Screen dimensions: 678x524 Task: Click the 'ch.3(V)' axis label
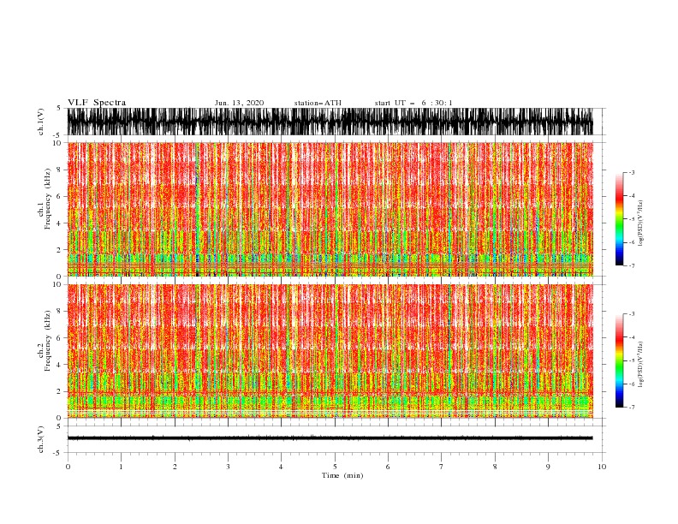[x=41, y=439]
